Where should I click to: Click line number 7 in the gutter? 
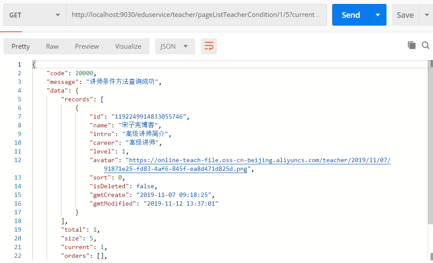point(20,117)
